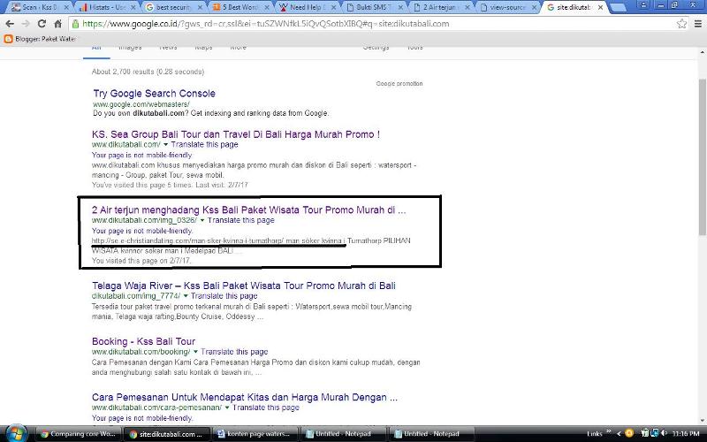Viewport: 707px width, 442px height.
Task: Open Cara Pemesanan Untuk Mendapat Kitas result
Action: coord(245,397)
